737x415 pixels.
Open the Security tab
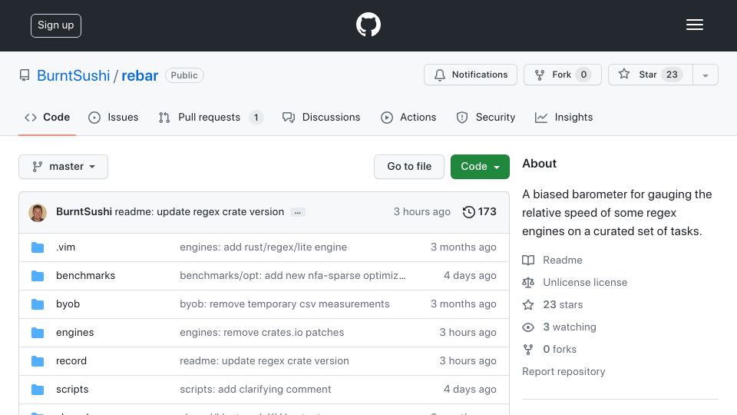486,117
